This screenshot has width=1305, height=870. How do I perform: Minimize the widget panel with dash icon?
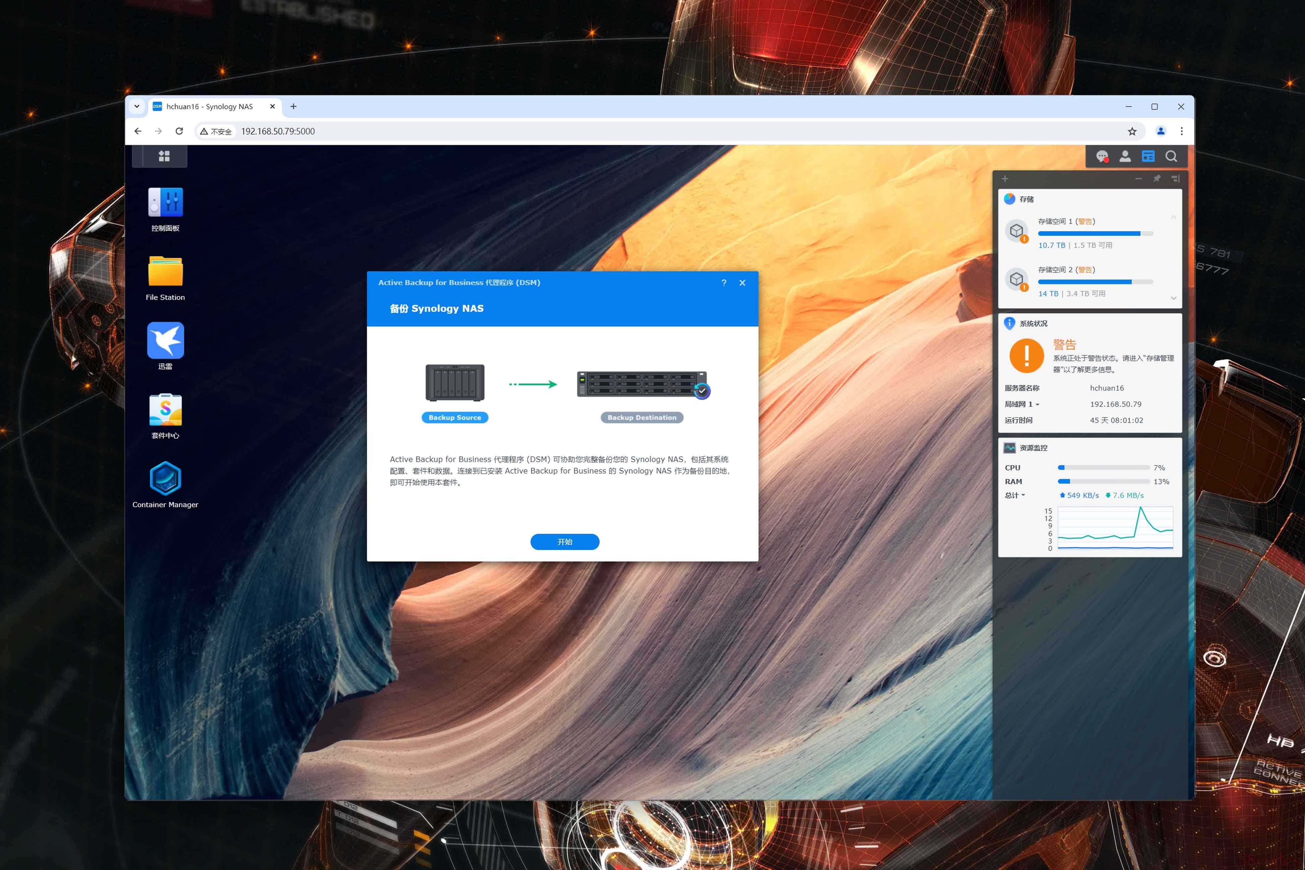click(x=1139, y=179)
